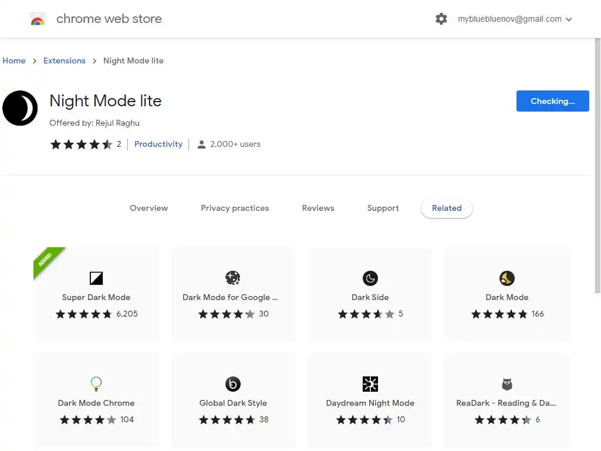Click the Chrome Web Store rainbow logo
The image size is (601, 451).
pyautogui.click(x=38, y=19)
